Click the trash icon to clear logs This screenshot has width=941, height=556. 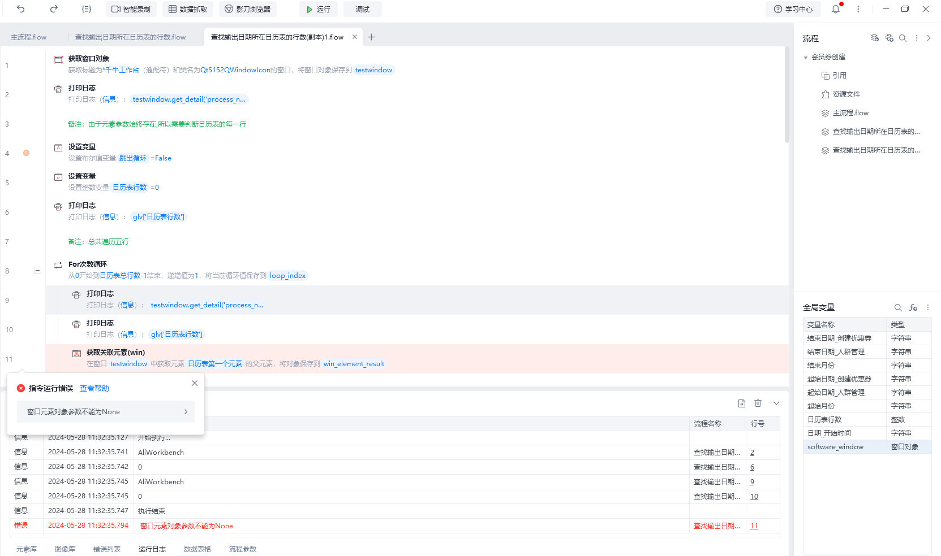click(758, 403)
